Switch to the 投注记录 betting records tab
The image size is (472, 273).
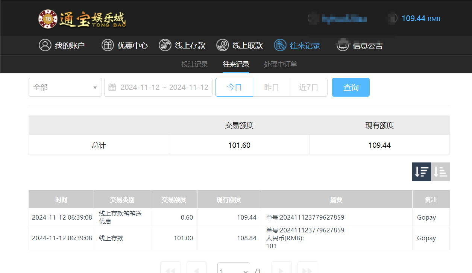pyautogui.click(x=194, y=64)
